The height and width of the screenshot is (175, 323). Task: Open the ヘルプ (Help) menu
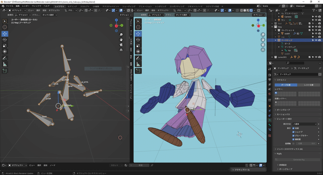tap(46, 6)
